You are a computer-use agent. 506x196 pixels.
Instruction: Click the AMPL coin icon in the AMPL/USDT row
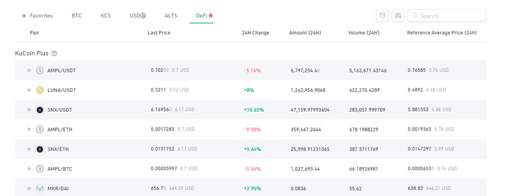coord(40,70)
